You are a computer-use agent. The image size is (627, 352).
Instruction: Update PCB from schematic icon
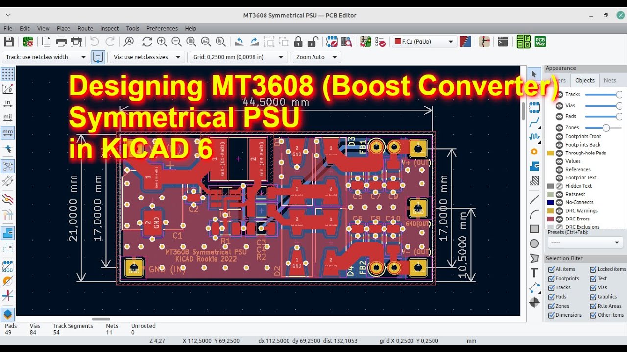[365, 42]
